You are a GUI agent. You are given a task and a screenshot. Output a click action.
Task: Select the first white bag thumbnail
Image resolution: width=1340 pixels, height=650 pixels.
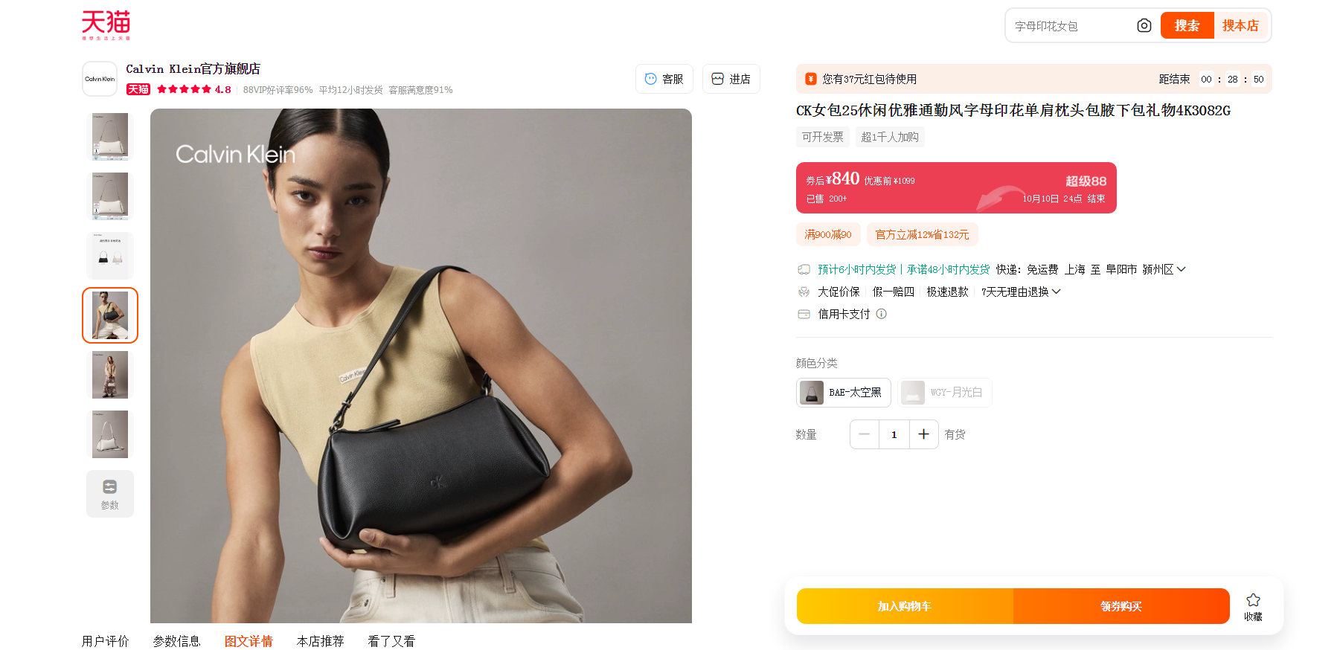(110, 137)
